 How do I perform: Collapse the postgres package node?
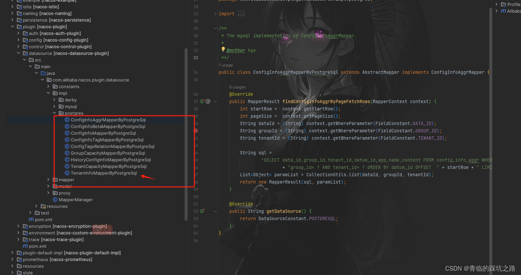pyautogui.click(x=54, y=113)
